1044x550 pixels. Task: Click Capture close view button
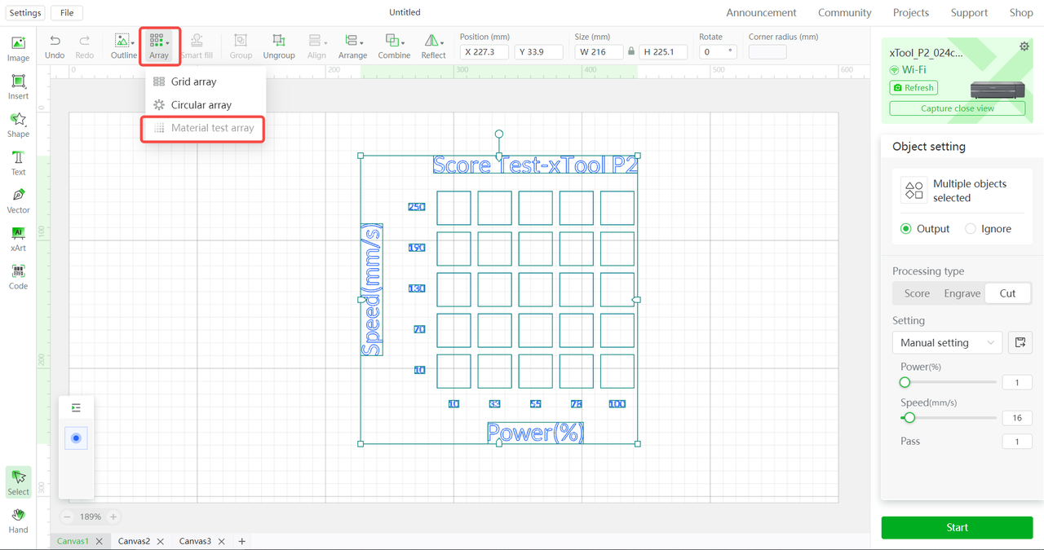[x=958, y=108]
